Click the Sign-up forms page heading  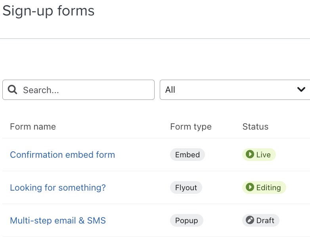(x=48, y=11)
